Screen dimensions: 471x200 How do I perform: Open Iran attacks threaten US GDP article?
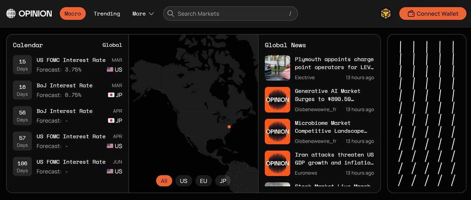point(334,159)
